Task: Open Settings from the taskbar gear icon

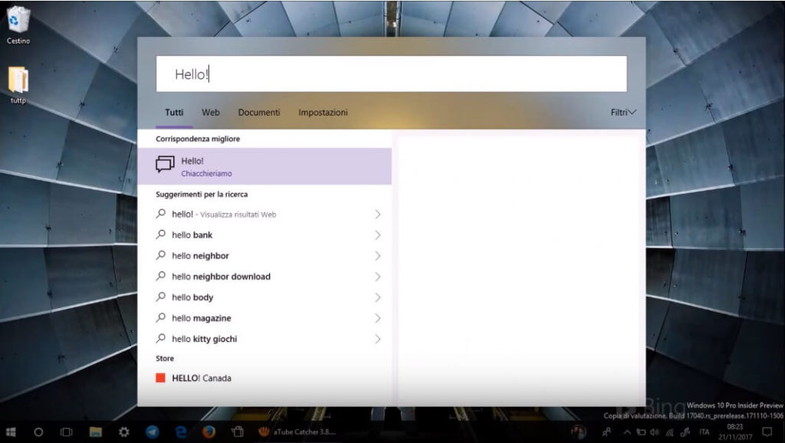Action: [x=124, y=432]
